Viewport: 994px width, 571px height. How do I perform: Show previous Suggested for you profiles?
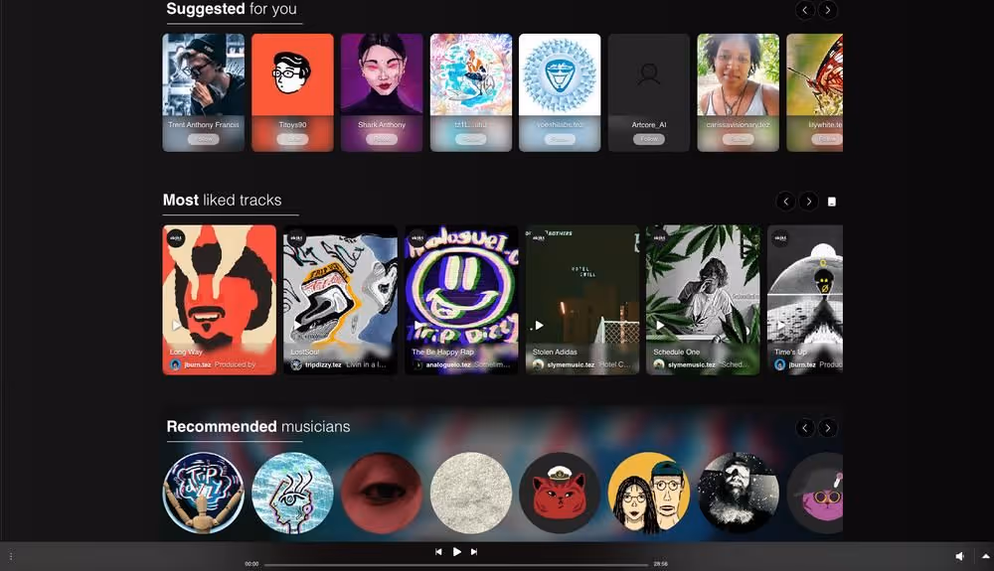point(804,10)
